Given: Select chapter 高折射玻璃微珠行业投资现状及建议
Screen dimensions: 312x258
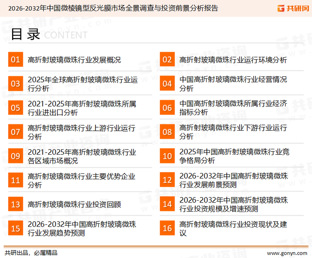Looking at the screenshot, I should [x=233, y=229].
